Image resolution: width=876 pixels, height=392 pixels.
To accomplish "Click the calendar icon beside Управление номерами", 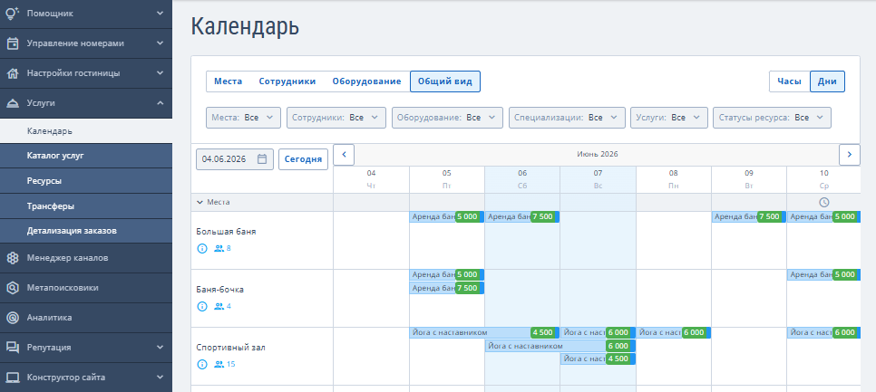I will pyautogui.click(x=13, y=43).
